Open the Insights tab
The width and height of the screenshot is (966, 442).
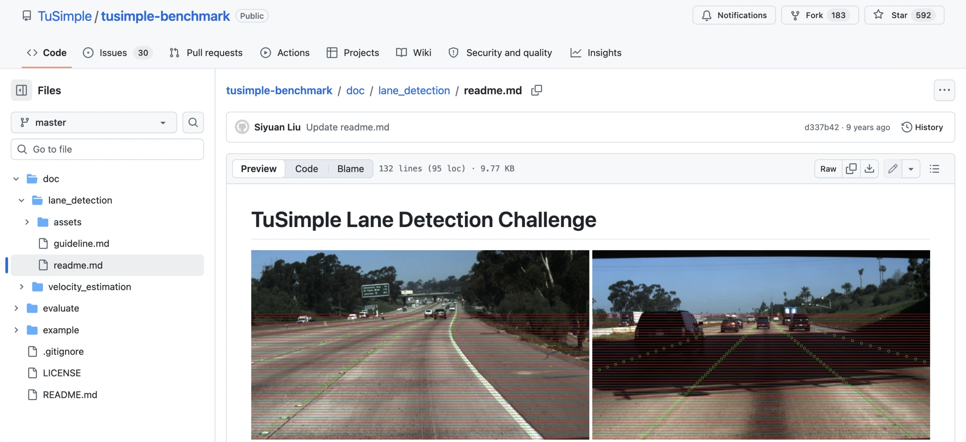(x=596, y=52)
